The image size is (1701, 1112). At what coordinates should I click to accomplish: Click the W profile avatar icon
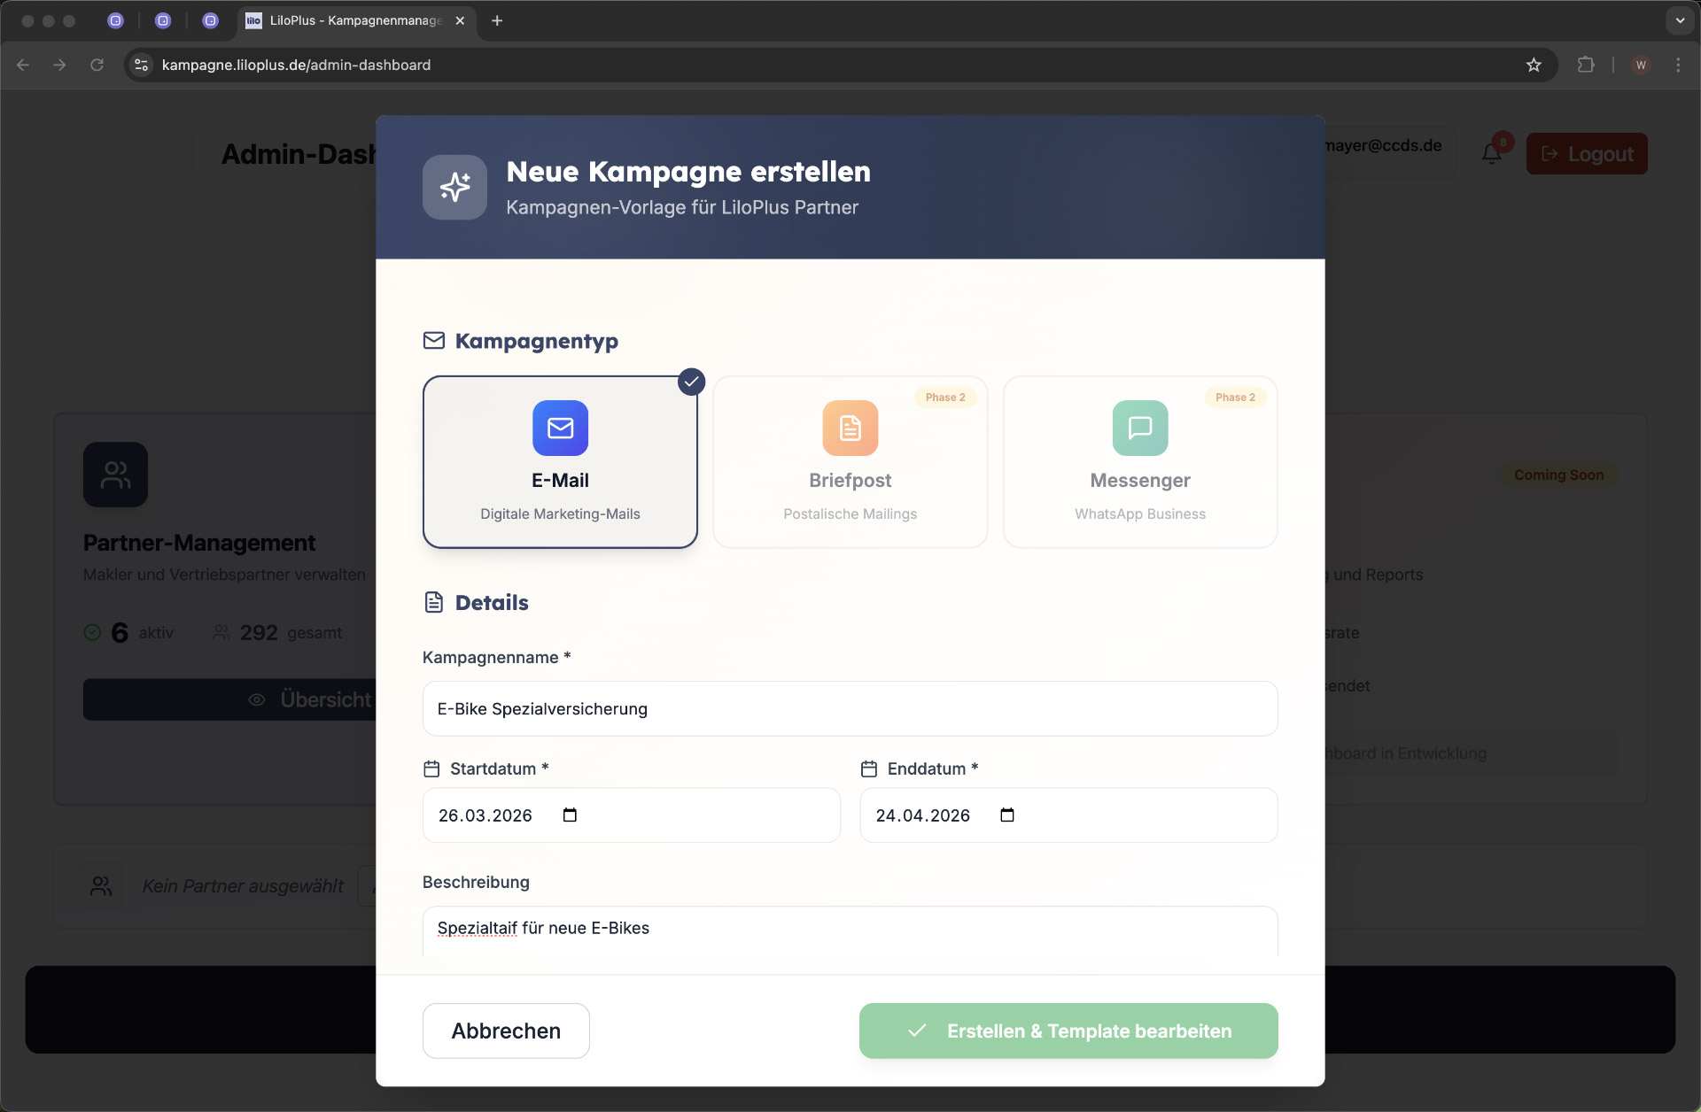(x=1641, y=65)
